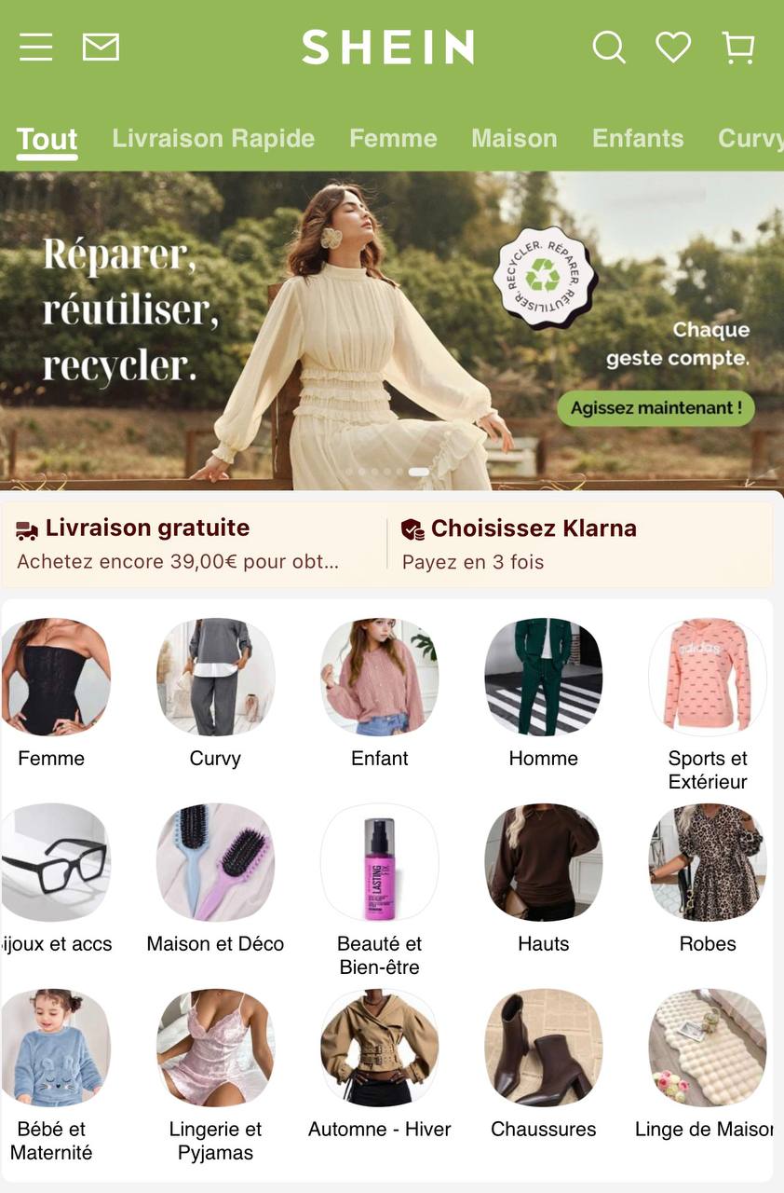Viewport: 784px width, 1193px height.
Task: Open the messages envelope icon
Action: pos(101,47)
